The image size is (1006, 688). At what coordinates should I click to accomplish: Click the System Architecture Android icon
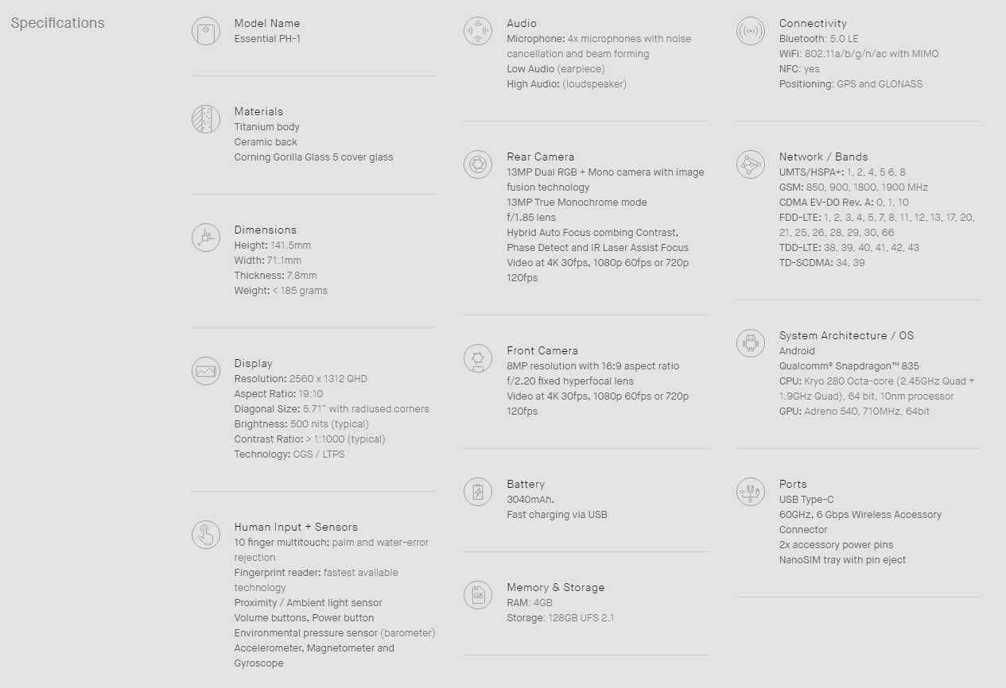[751, 343]
